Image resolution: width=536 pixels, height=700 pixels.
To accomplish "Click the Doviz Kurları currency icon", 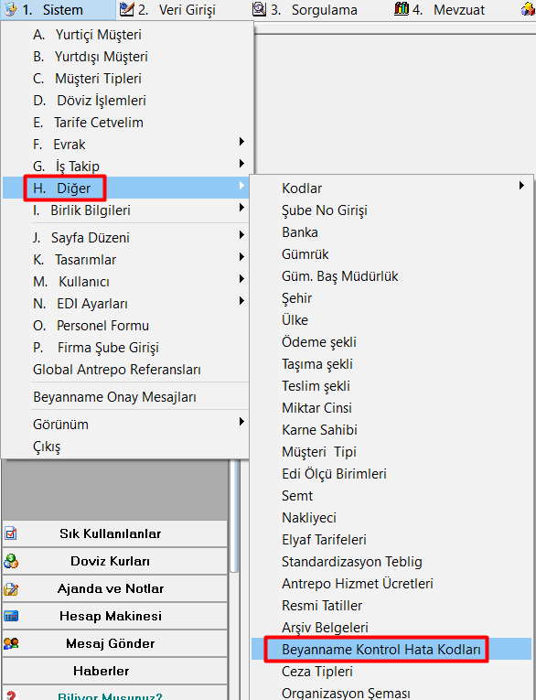I will click(x=11, y=561).
